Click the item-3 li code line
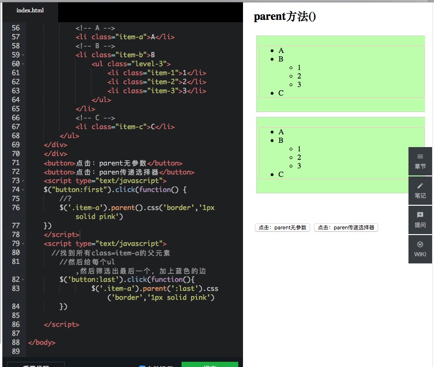434x367 pixels. 157,91
